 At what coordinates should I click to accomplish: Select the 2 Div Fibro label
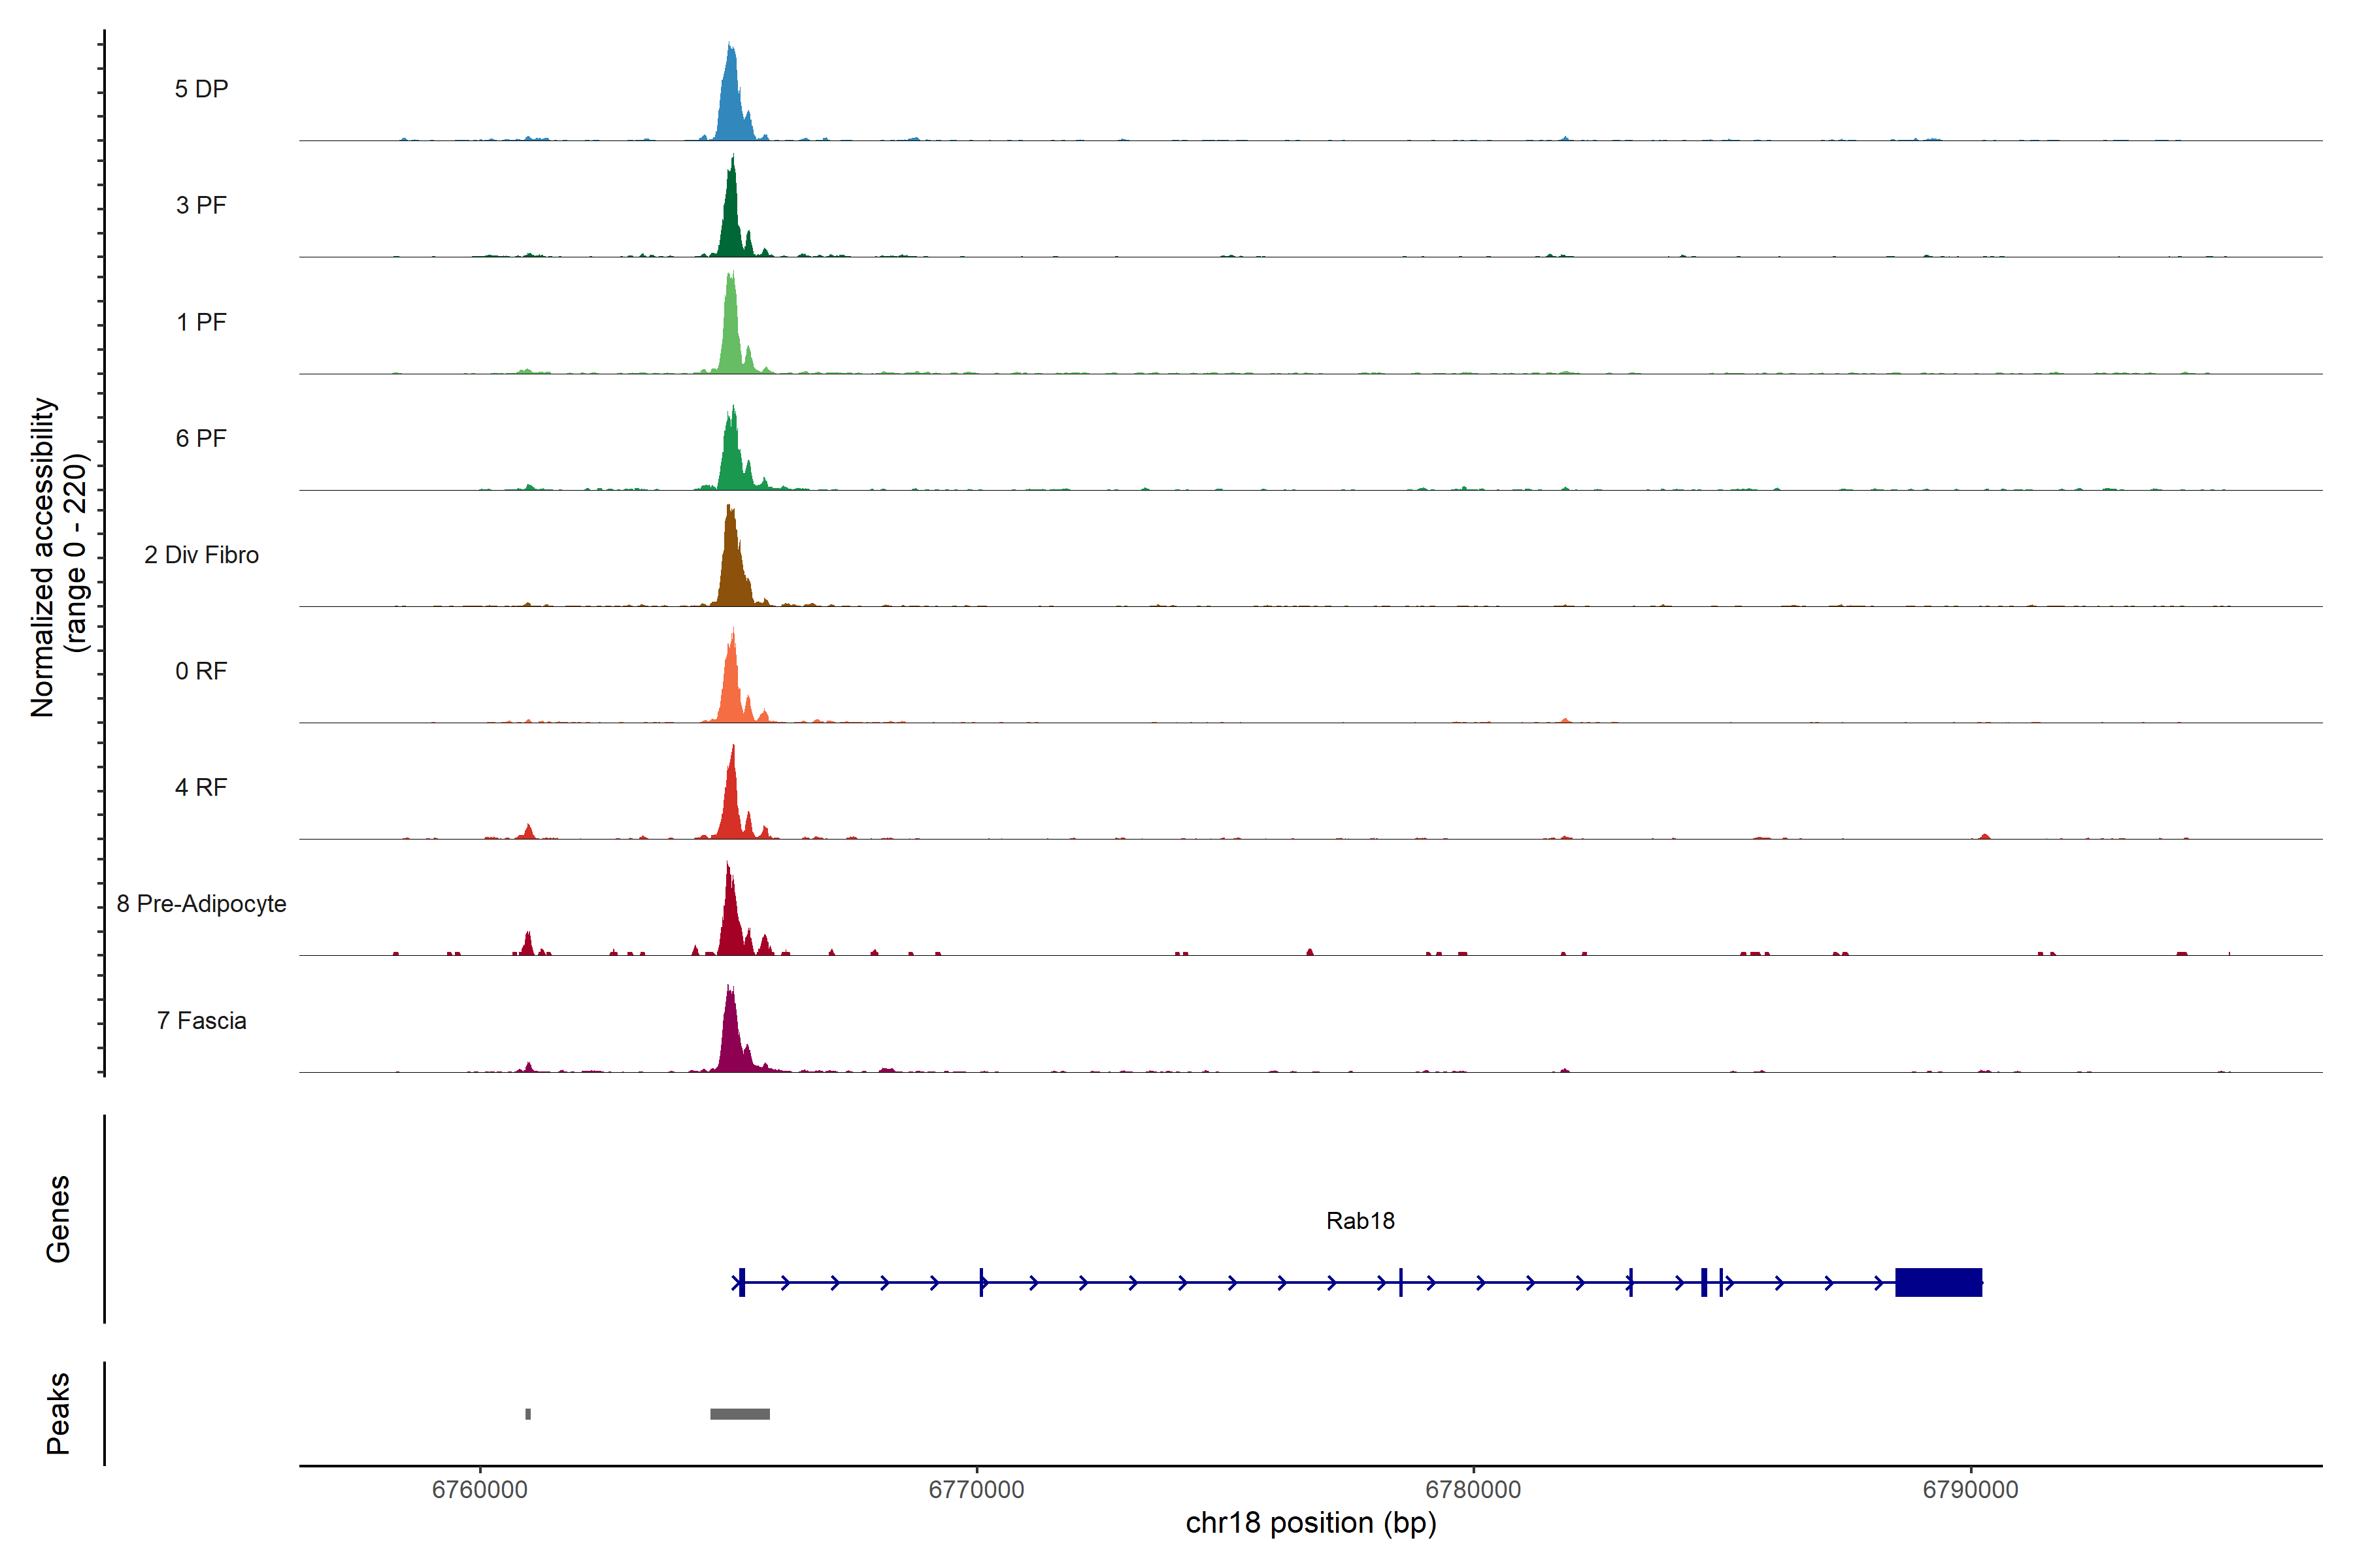point(201,555)
